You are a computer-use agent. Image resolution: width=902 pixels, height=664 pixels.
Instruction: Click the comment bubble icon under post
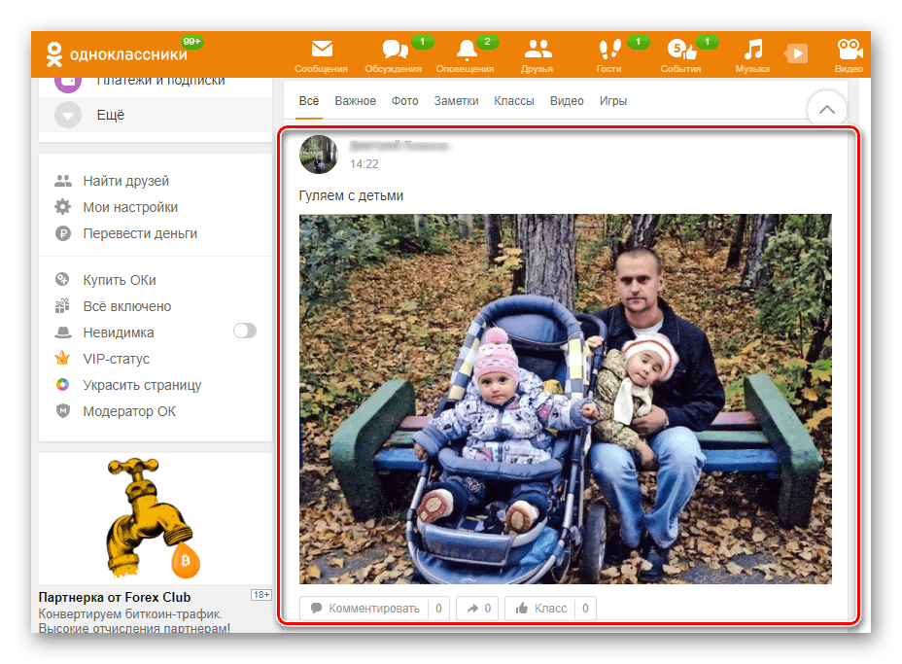coord(317,608)
